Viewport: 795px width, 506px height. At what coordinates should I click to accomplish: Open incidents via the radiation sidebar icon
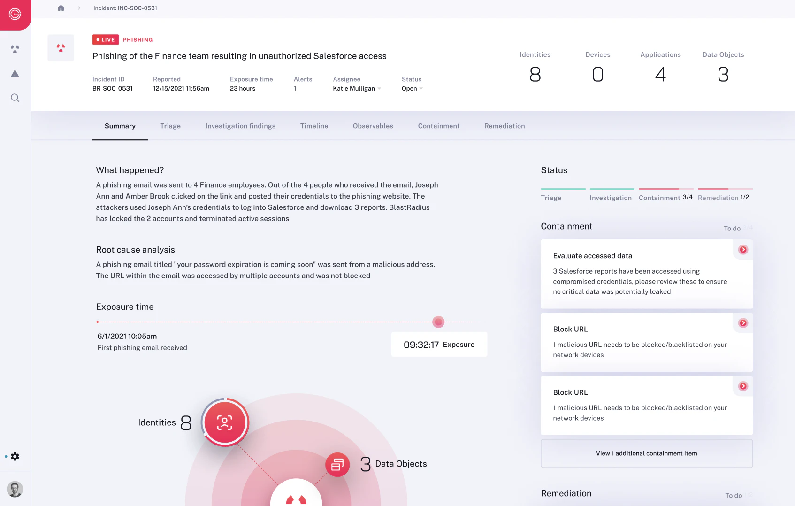click(15, 49)
